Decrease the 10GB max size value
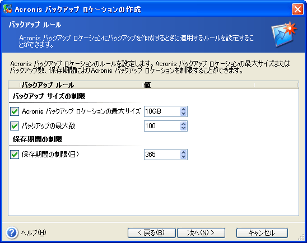Viewport: 307px width, 243px height. pos(183,114)
